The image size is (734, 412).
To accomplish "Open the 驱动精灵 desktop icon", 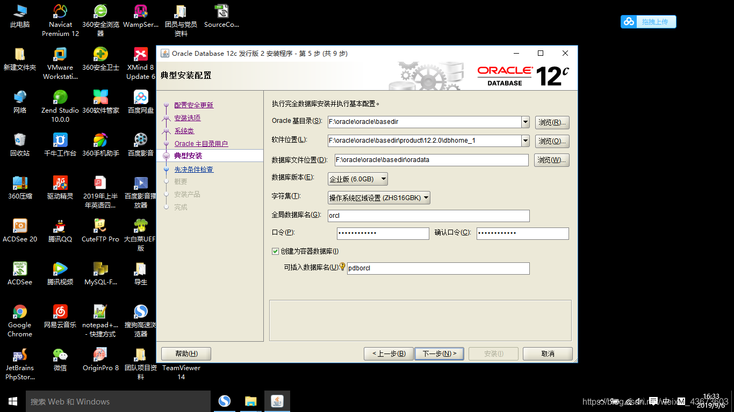I will 60,188.
